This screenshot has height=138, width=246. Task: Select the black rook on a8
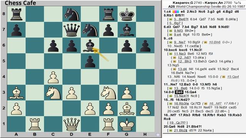[16, 14]
